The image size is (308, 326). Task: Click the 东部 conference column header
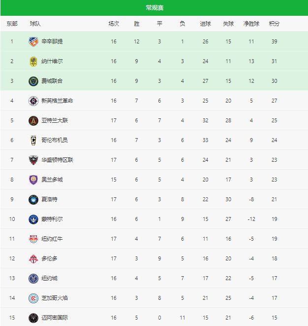12,24
